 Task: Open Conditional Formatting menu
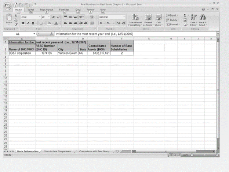click(135, 20)
